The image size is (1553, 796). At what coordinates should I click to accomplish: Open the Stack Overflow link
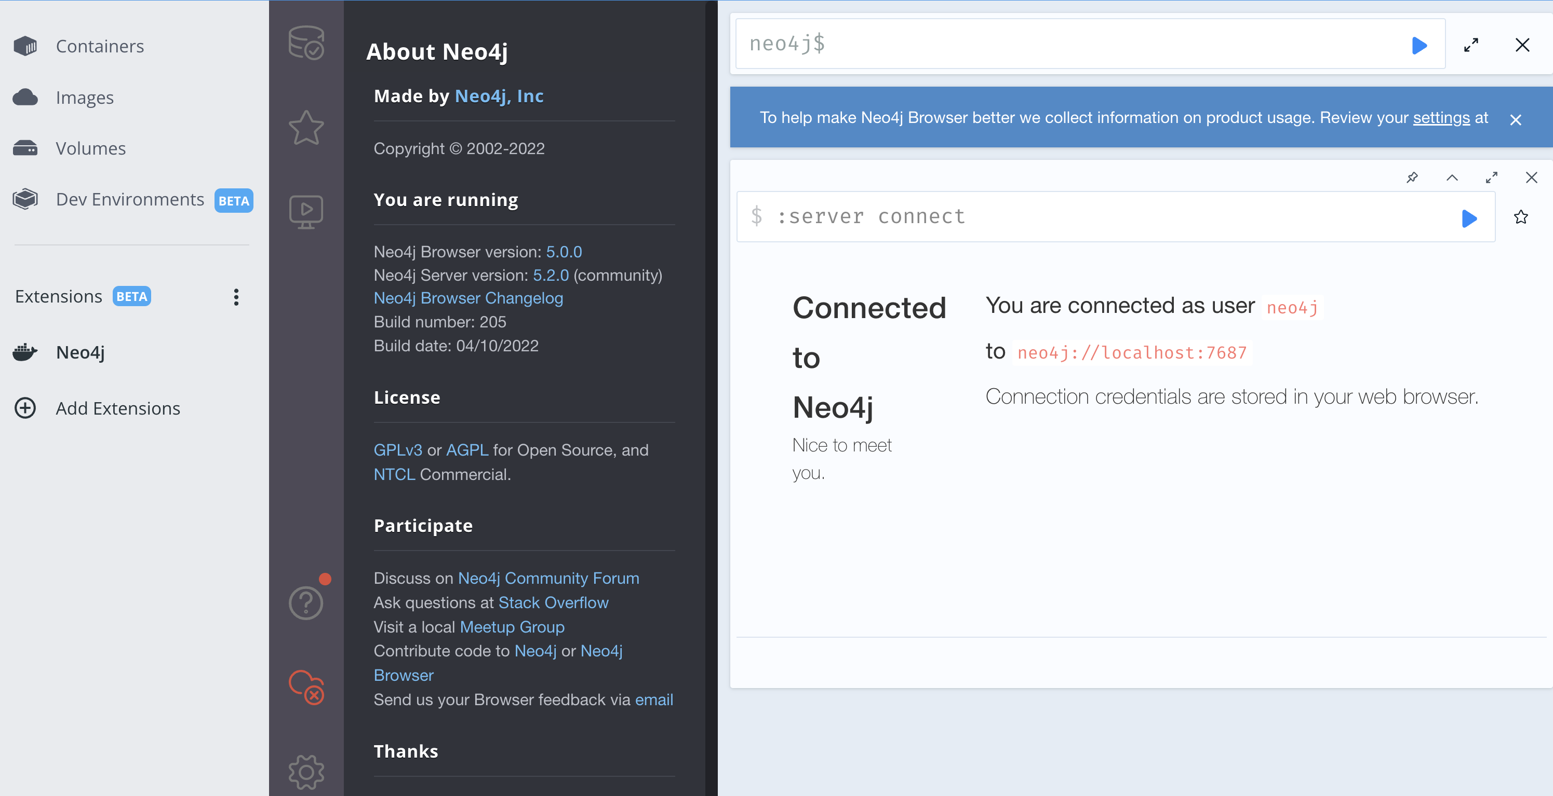click(553, 603)
